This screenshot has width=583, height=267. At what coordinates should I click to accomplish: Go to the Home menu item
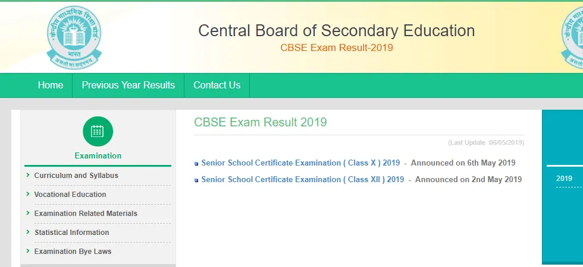coord(50,85)
